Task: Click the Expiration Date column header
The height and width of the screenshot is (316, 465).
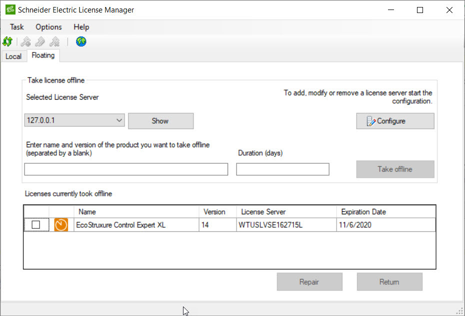Action: (x=386, y=212)
